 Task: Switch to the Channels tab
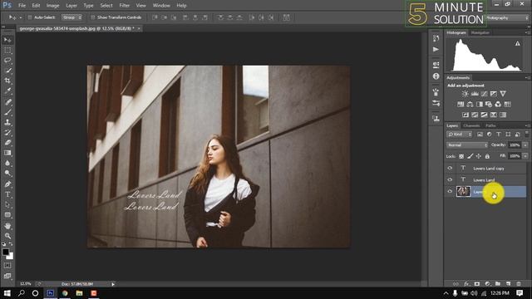pyautogui.click(x=471, y=125)
